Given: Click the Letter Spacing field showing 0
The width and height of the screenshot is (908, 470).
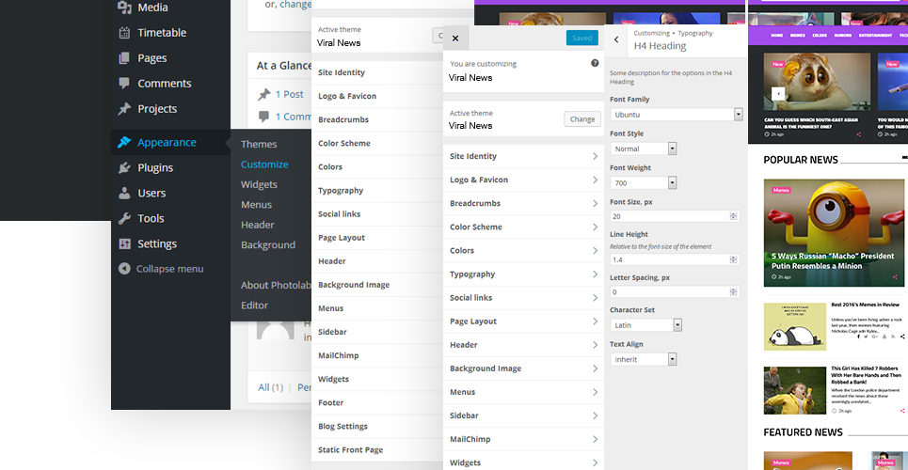Looking at the screenshot, I should tap(675, 292).
